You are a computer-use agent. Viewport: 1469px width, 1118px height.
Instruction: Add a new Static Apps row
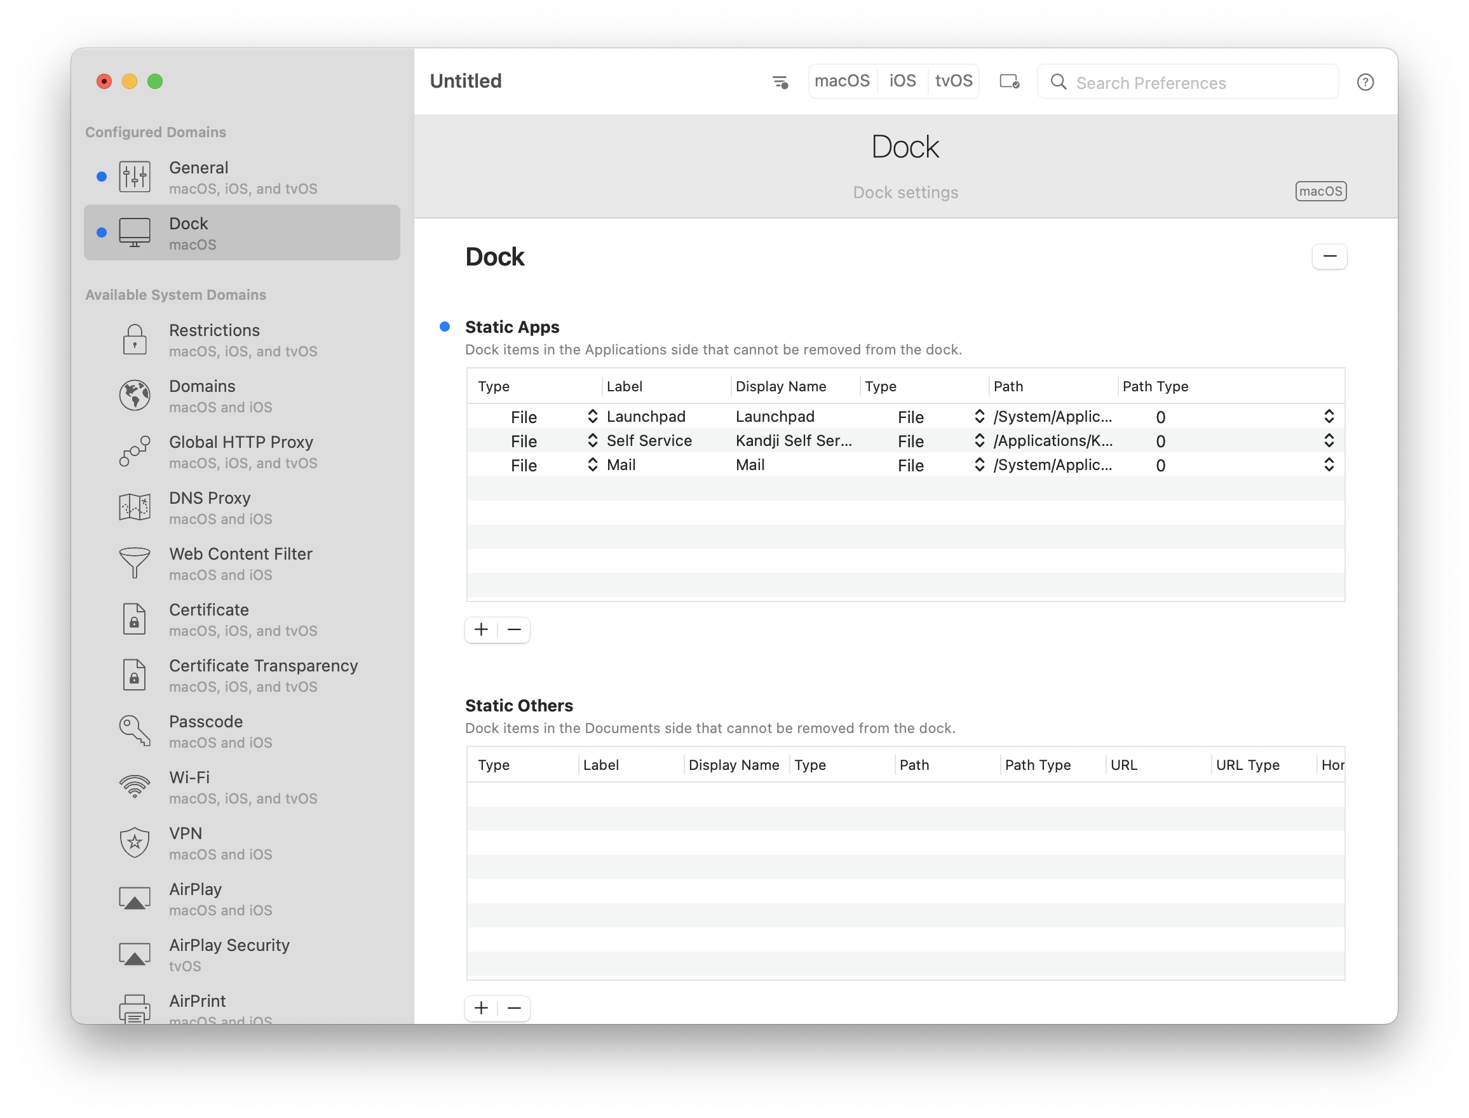[481, 630]
